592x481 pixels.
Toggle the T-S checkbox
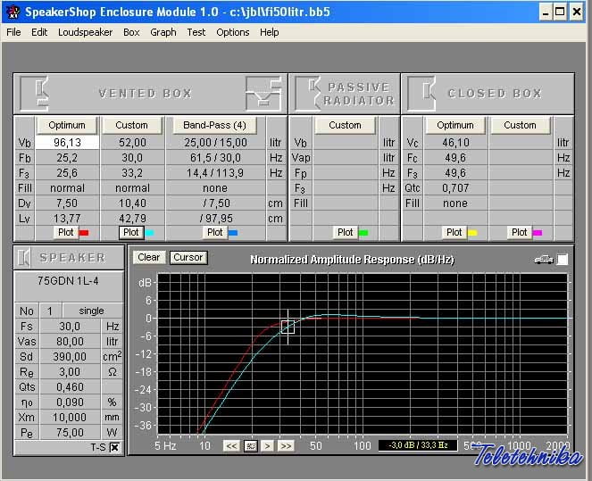(x=114, y=447)
